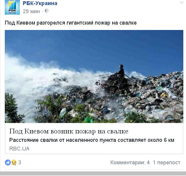
Task: Open article 'Под Киевом возник пожар на свалке'
Action: pyautogui.click(x=69, y=131)
